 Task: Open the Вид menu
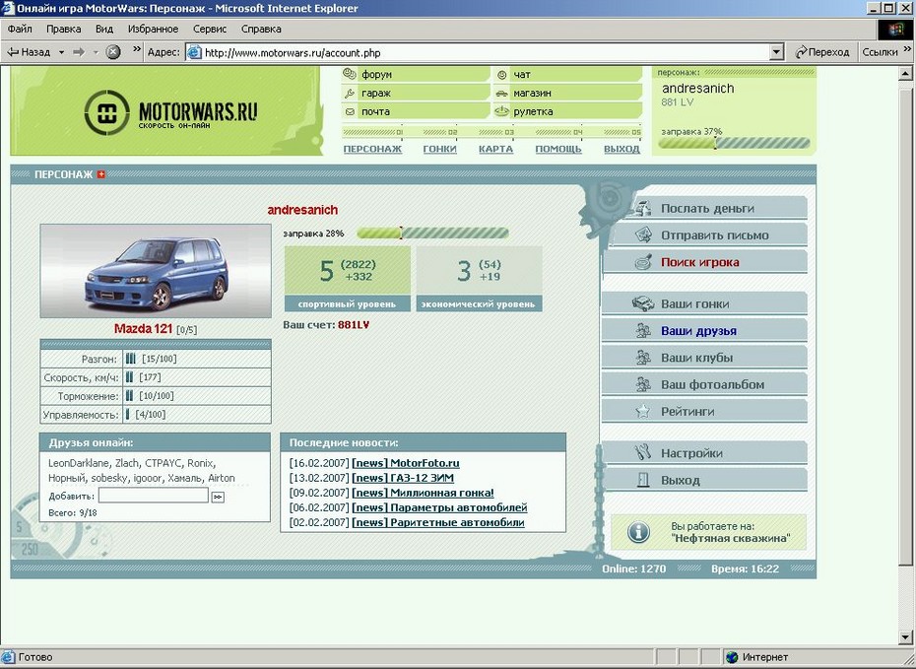coord(104,29)
